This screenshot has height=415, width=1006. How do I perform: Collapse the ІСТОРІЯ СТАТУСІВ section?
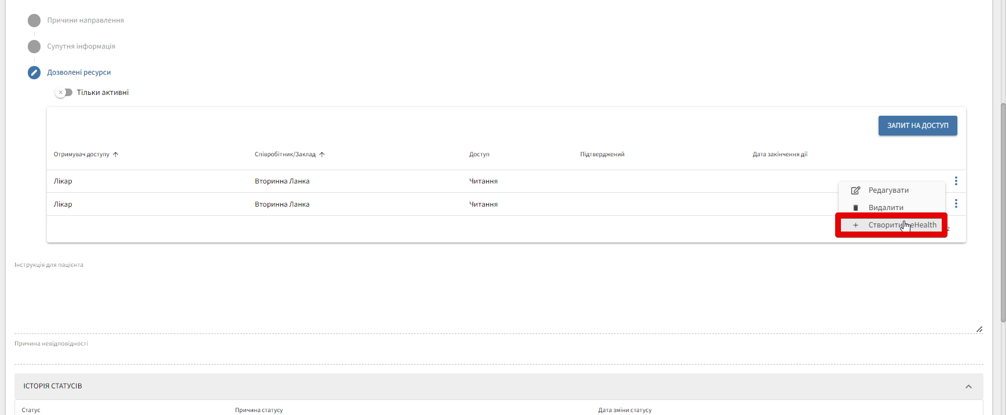click(968, 387)
